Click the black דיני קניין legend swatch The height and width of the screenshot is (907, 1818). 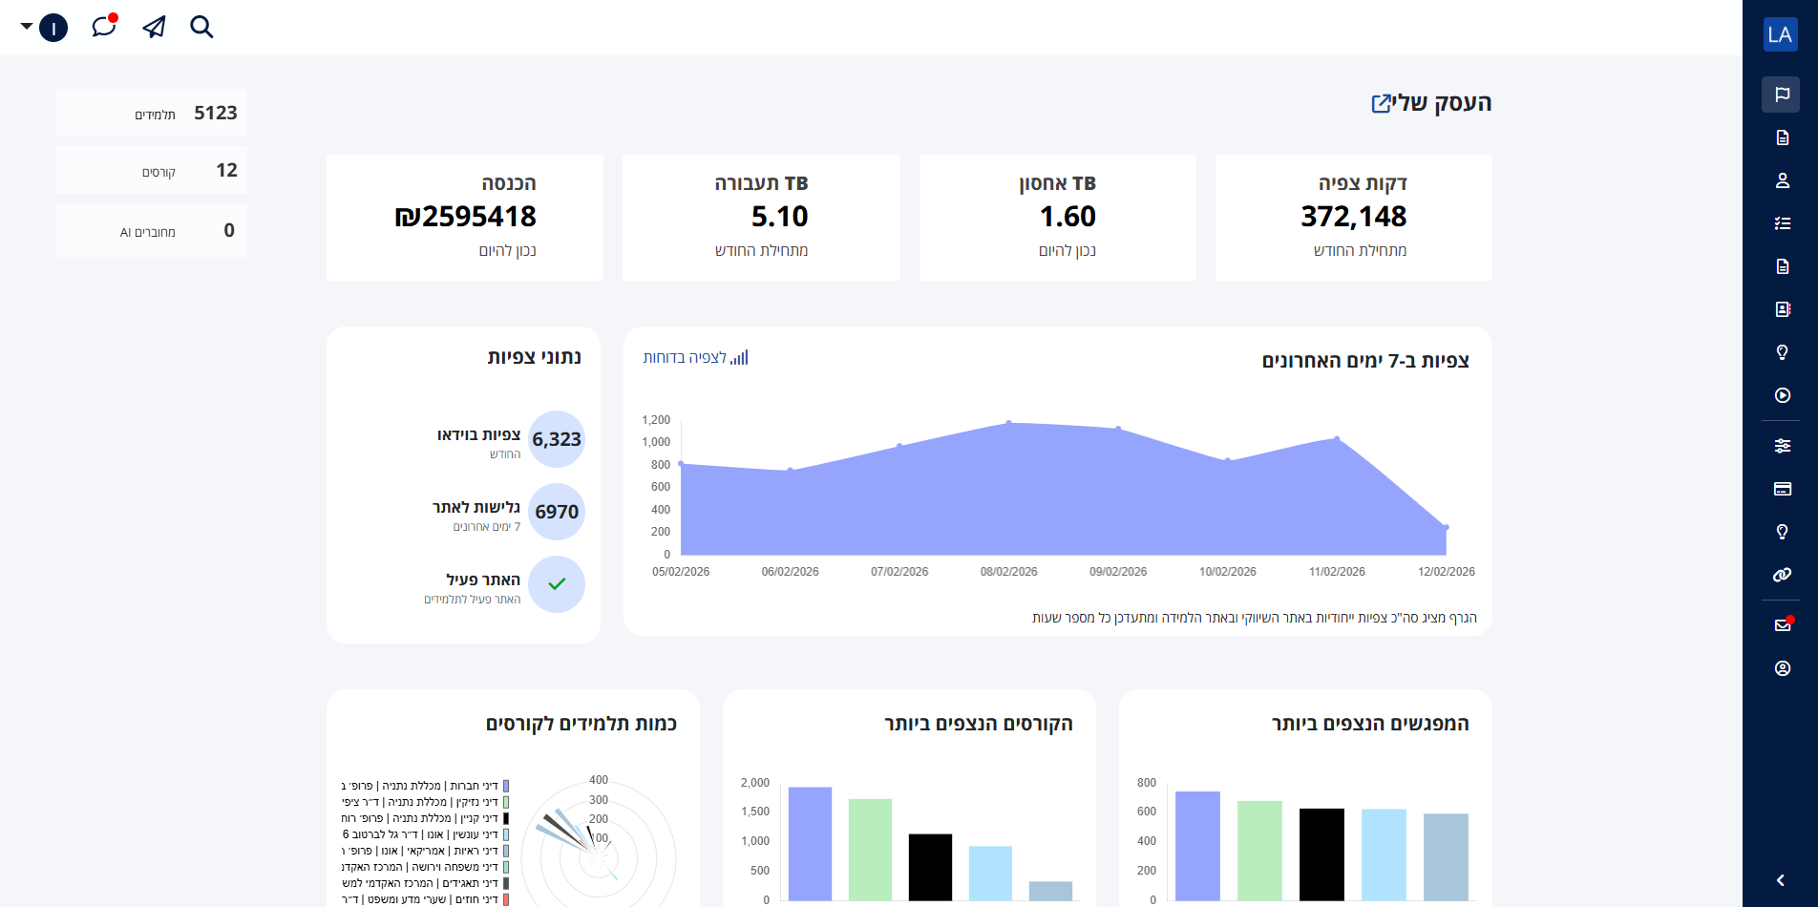(506, 818)
